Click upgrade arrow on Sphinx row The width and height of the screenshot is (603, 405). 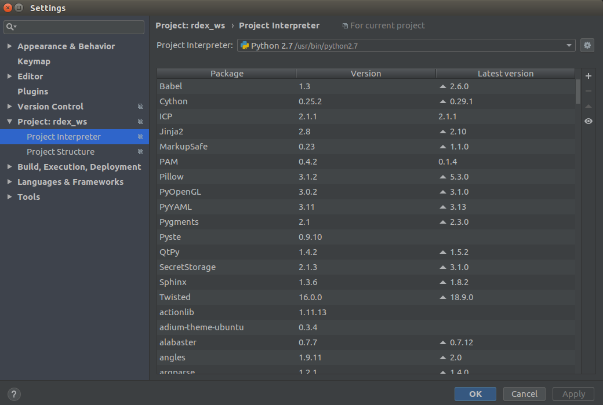coord(442,282)
